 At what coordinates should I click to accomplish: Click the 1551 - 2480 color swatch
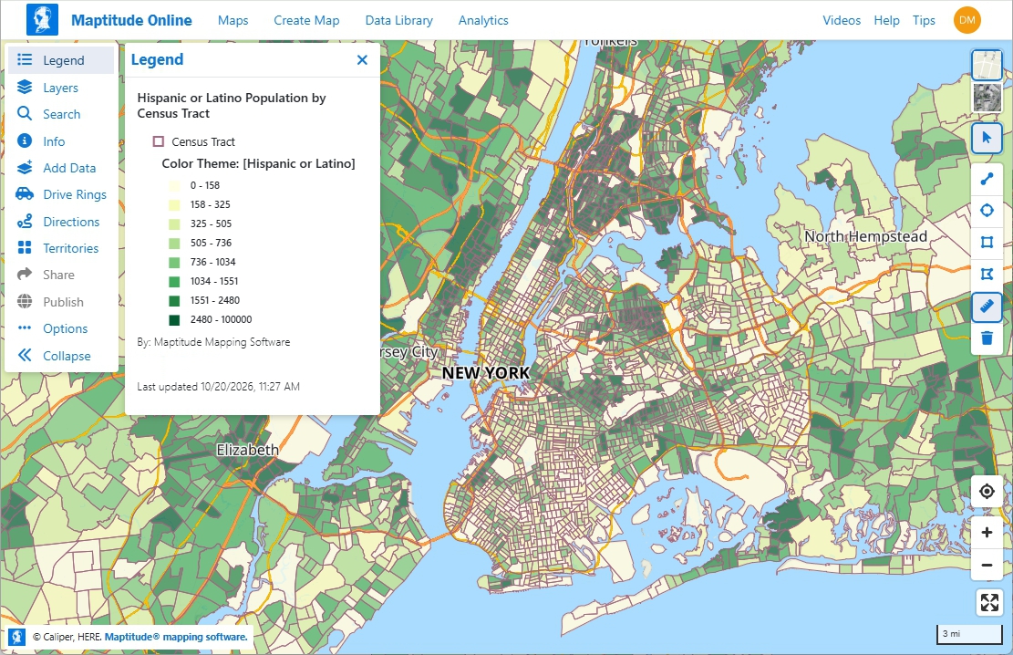(x=174, y=301)
